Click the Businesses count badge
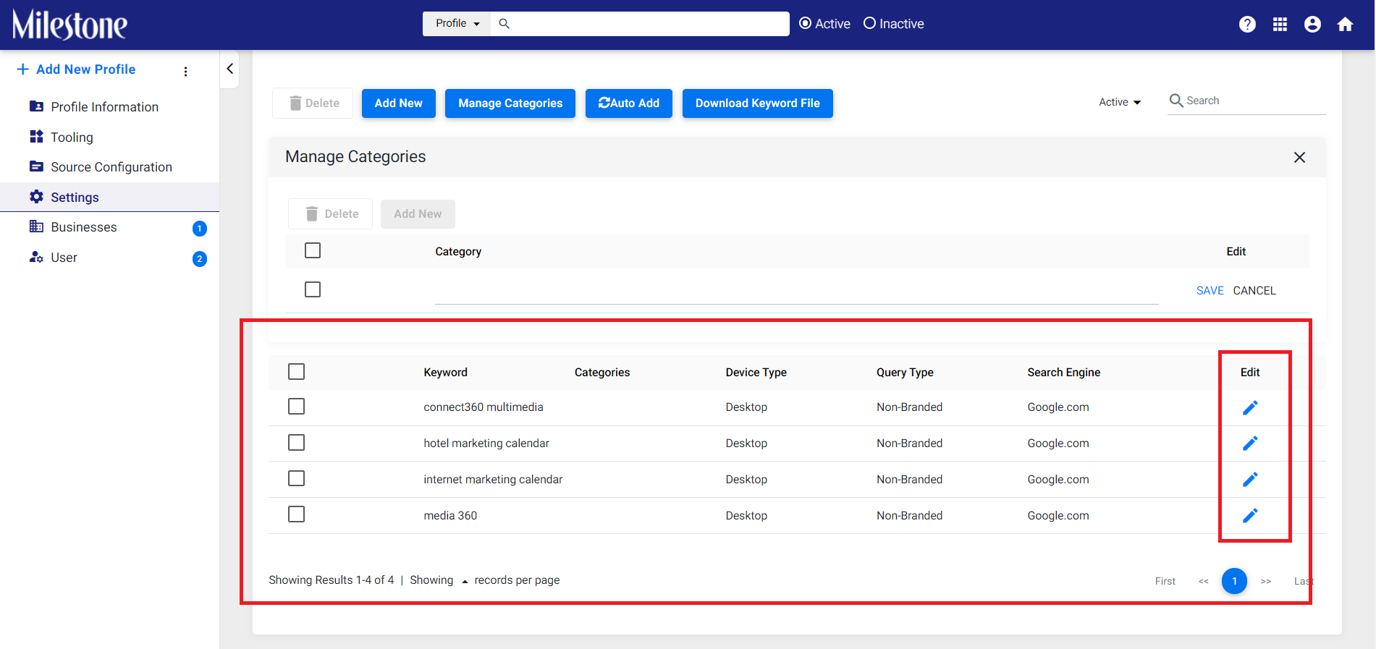 click(200, 229)
